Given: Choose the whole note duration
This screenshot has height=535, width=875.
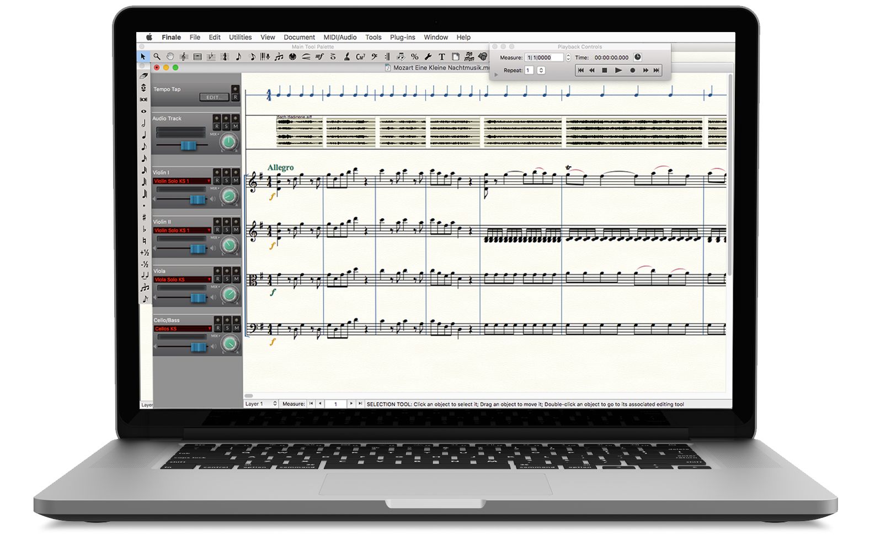Looking at the screenshot, I should (143, 111).
